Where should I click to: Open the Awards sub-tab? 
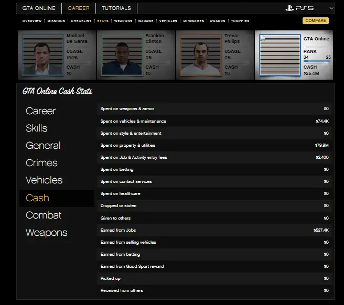click(x=218, y=21)
